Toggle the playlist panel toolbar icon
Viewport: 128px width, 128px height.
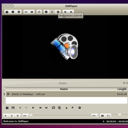pyautogui.click(x=52, y=12)
